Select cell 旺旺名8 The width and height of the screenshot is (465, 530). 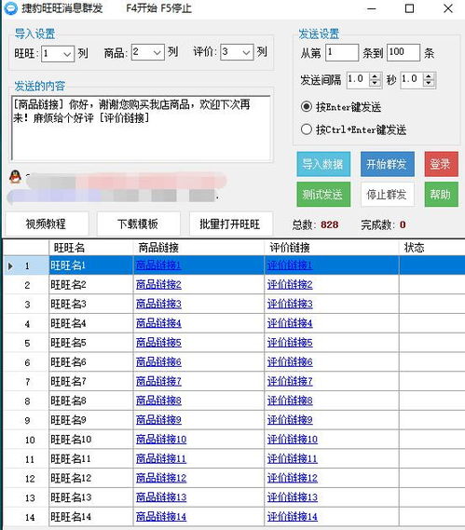[x=91, y=401]
